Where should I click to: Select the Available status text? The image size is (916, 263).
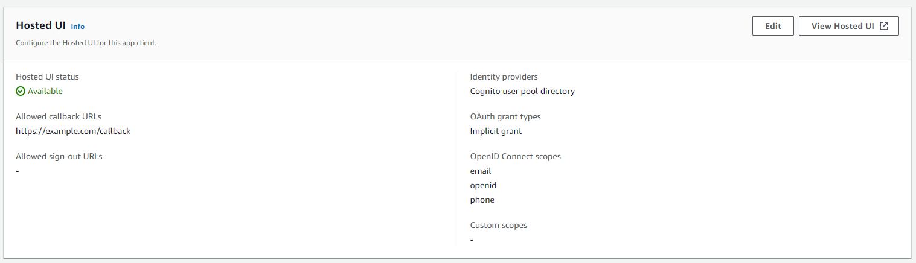45,91
